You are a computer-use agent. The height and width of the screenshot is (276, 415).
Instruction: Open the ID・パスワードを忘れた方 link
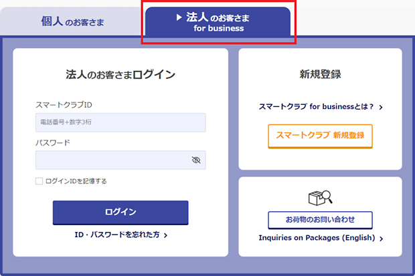(121, 235)
